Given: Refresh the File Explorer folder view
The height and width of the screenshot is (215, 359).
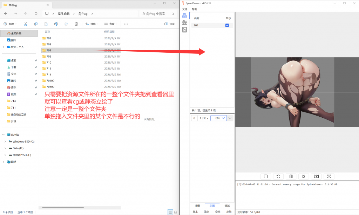Looking at the screenshot, I should tap(36, 14).
